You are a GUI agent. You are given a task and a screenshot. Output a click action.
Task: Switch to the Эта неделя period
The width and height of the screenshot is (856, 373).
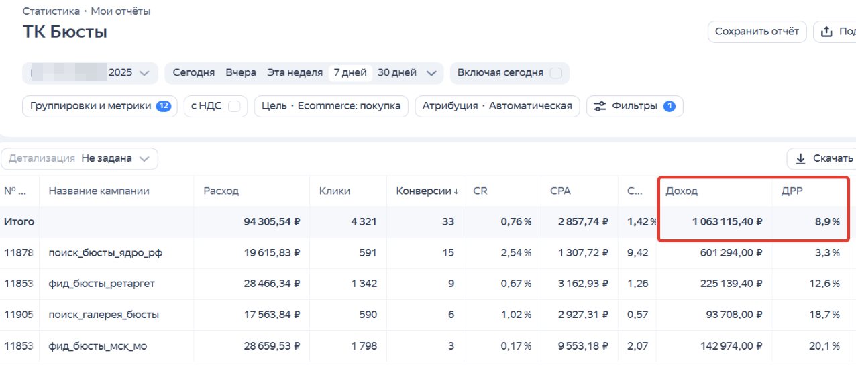point(295,73)
